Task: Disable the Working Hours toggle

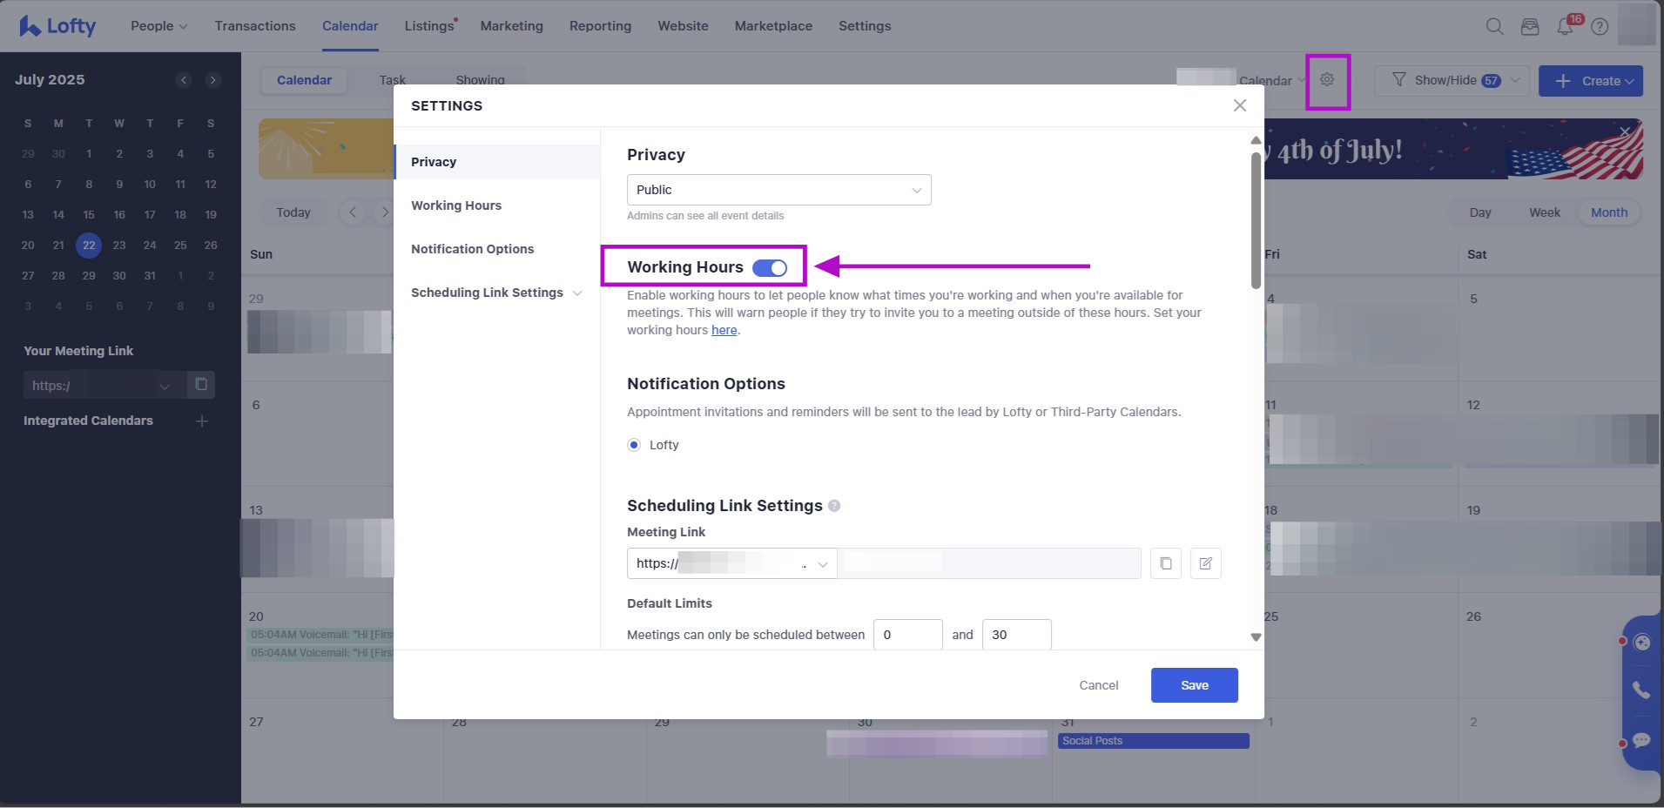Action: click(x=770, y=268)
